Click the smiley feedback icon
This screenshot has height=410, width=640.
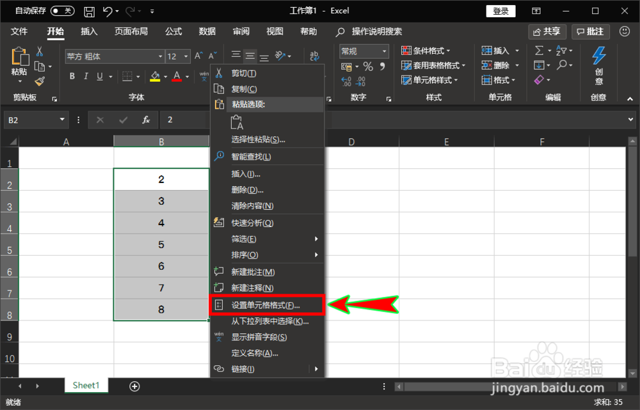point(624,31)
